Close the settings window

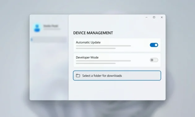pyautogui.click(x=162, y=17)
